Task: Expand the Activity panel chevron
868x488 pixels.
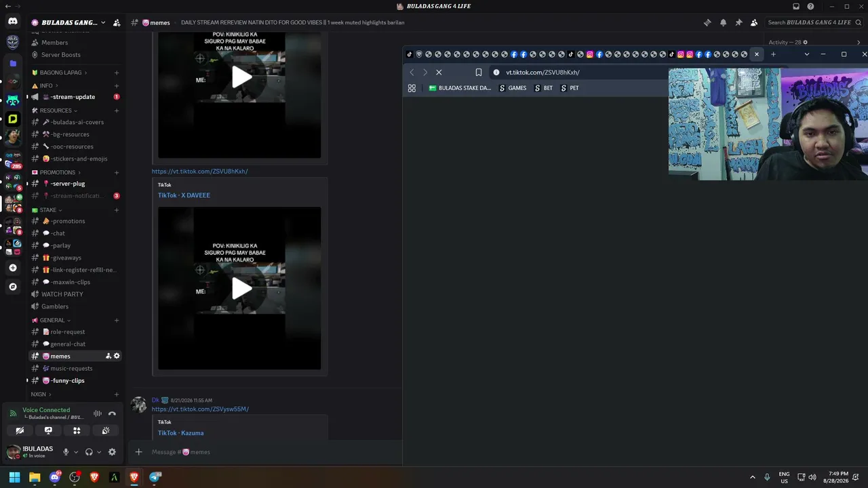Action: [x=857, y=43]
